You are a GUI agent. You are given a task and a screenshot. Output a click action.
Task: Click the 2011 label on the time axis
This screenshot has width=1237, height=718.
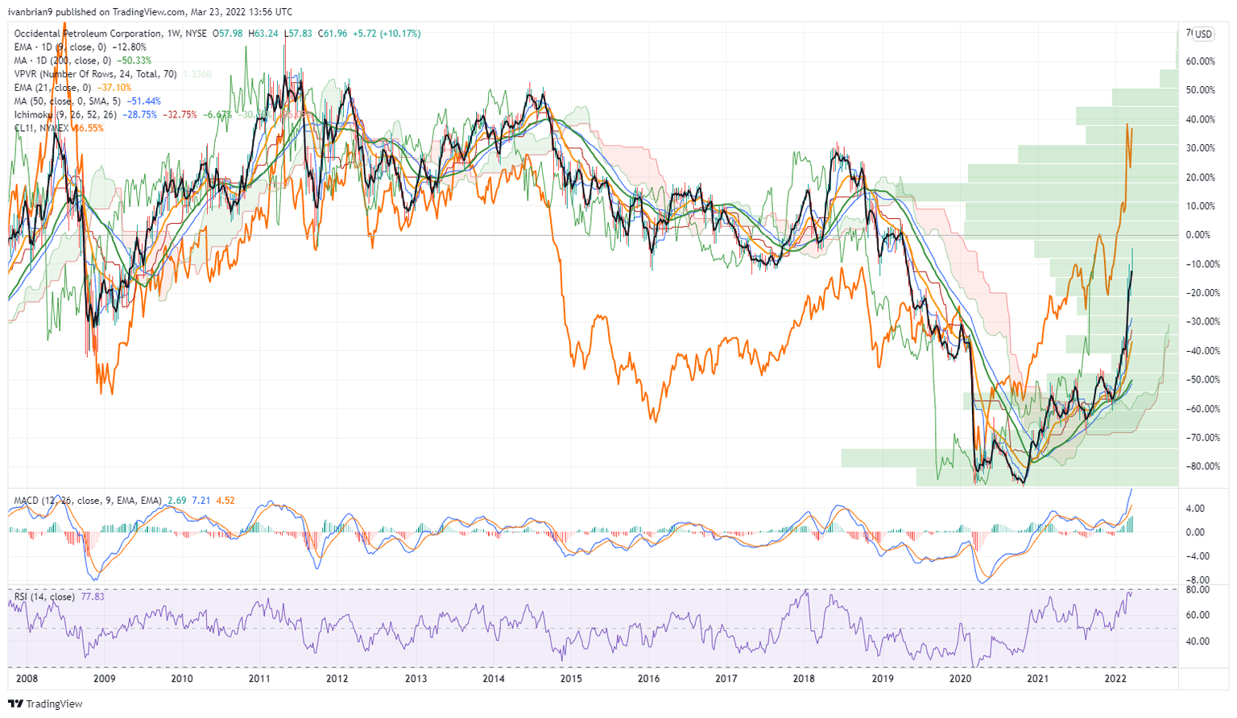click(x=259, y=679)
